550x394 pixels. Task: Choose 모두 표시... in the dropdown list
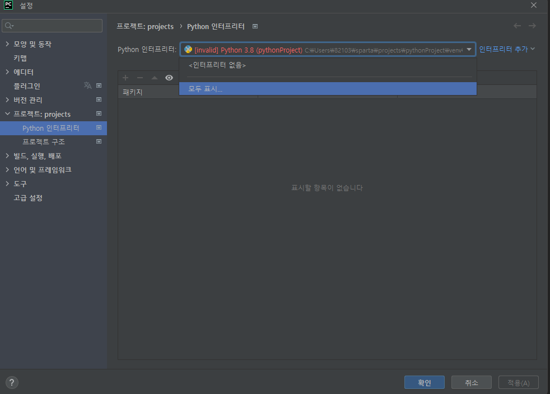click(x=328, y=88)
